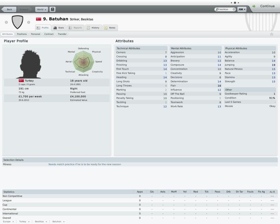
Task: Click the Back button
Action: 9,10
